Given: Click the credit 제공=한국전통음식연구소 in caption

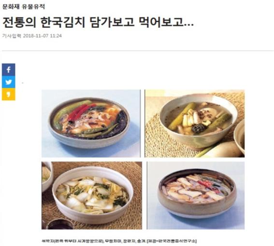Looking at the screenshot, I should click(x=172, y=241).
